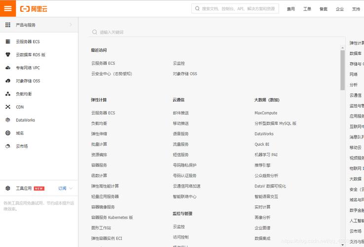The width and height of the screenshot is (364, 247).
Task: Open the 备案 menu in header
Action: pyautogui.click(x=324, y=9)
